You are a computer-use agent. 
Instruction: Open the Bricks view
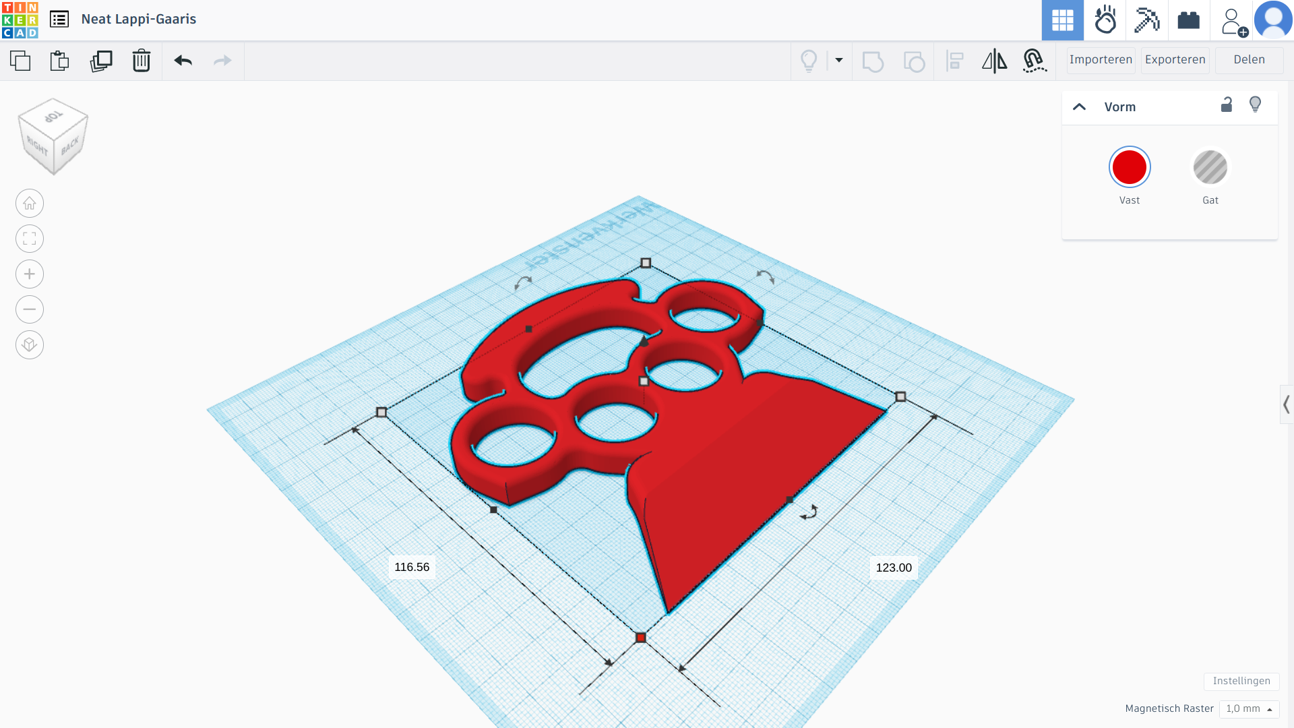tap(1188, 20)
